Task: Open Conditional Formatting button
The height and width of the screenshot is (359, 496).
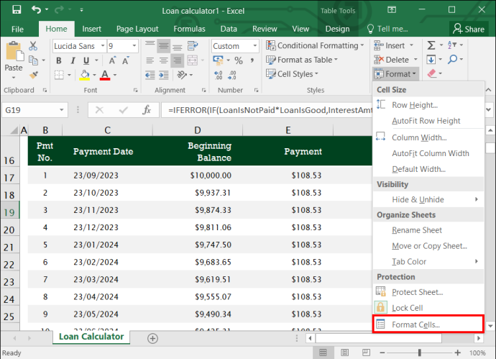Action: (x=315, y=45)
